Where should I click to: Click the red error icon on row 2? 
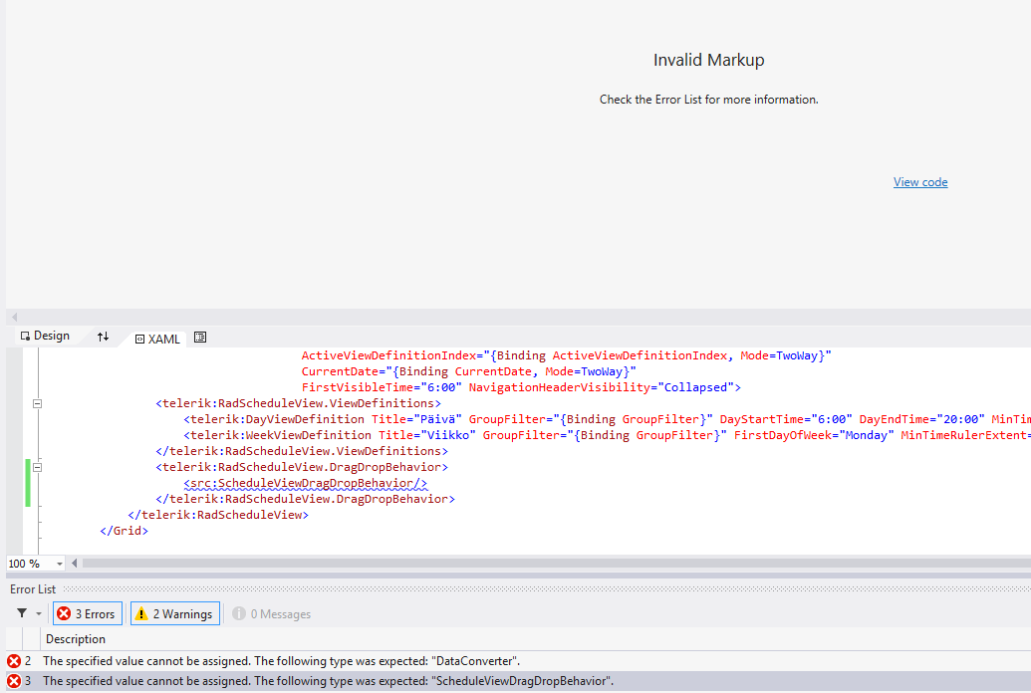coord(14,661)
